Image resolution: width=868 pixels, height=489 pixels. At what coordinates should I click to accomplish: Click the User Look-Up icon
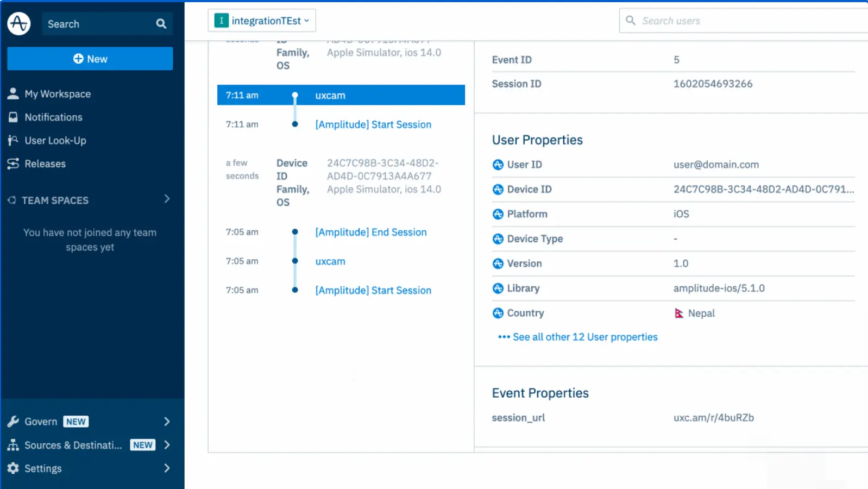(x=13, y=140)
